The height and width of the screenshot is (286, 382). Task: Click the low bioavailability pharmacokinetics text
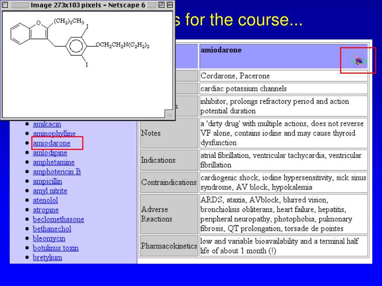point(279,246)
